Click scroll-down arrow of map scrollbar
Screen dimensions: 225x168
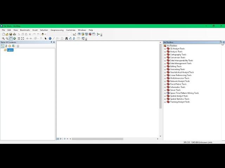(160, 136)
